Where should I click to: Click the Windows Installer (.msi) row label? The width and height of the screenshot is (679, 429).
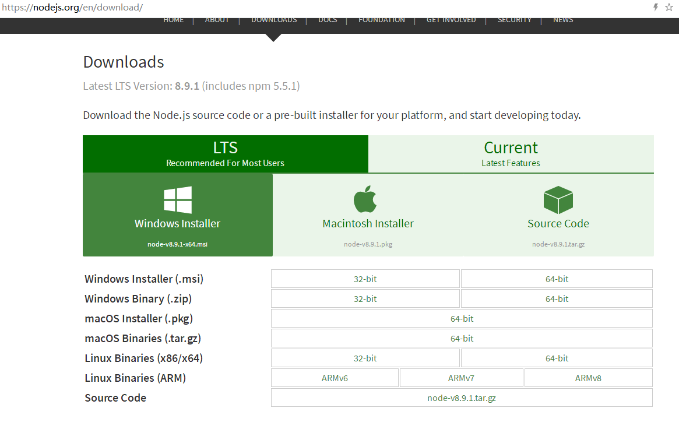(x=144, y=279)
